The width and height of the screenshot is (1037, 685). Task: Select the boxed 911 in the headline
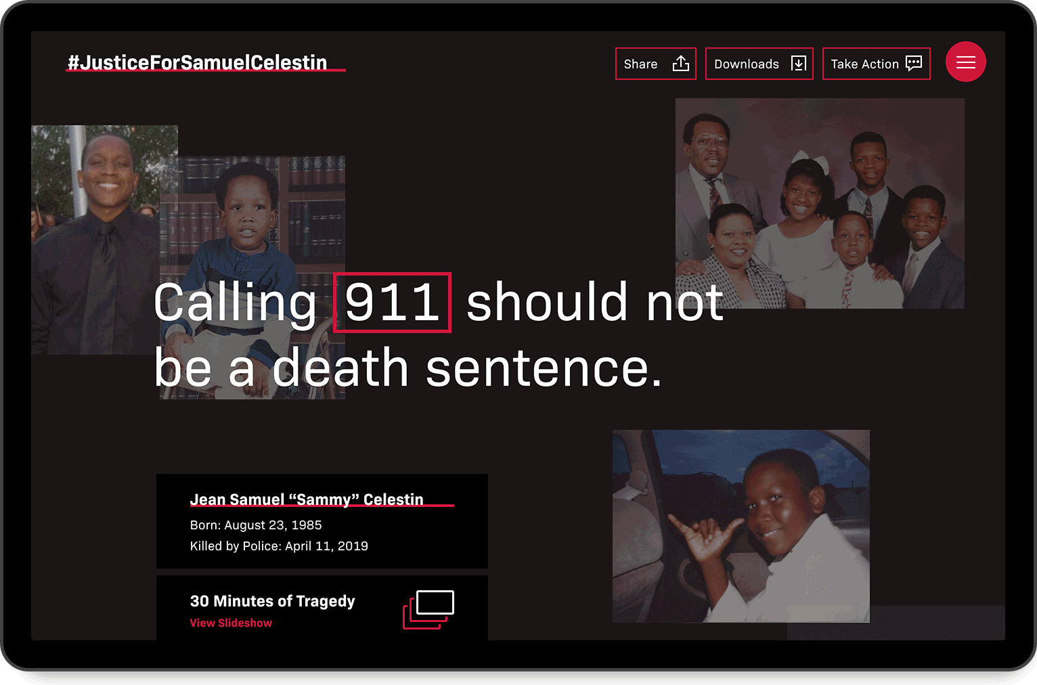[x=393, y=302]
